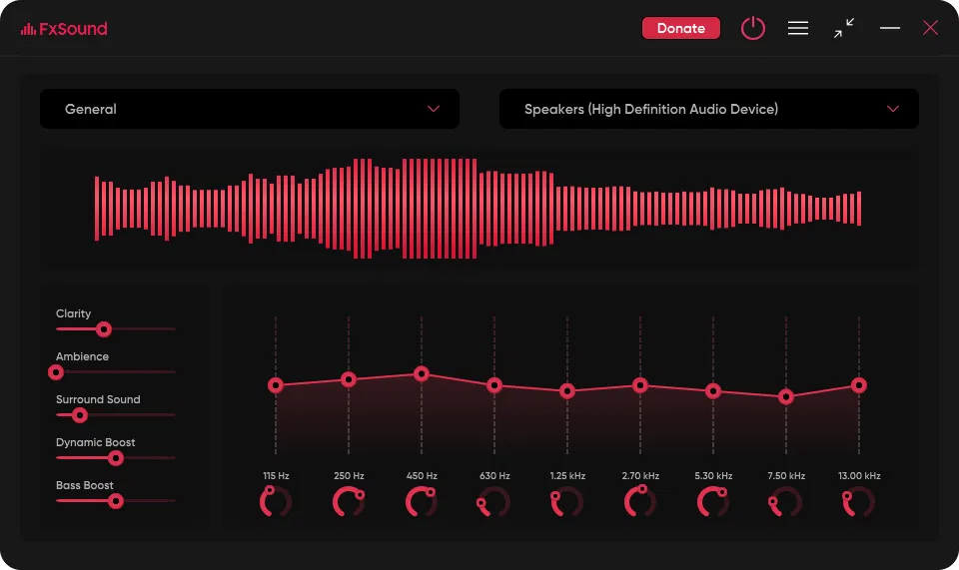Click the 630 Hz frequency knob
Image resolution: width=959 pixels, height=570 pixels.
click(x=494, y=501)
